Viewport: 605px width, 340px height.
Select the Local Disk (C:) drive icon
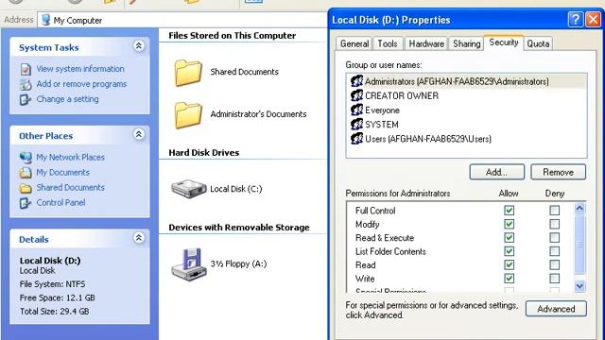coord(189,189)
